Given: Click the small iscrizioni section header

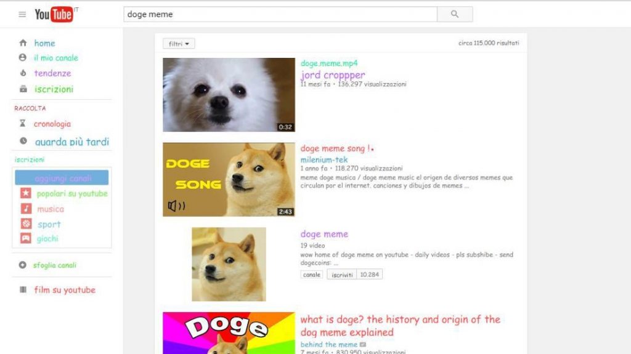Looking at the screenshot, I should tap(30, 159).
